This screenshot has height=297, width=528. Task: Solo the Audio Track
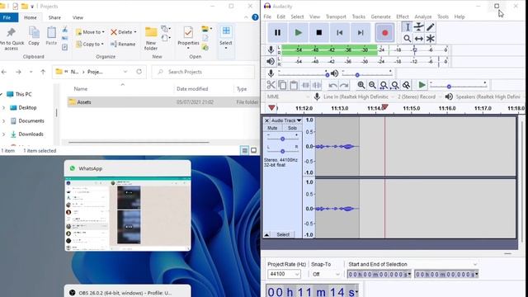pyautogui.click(x=292, y=128)
